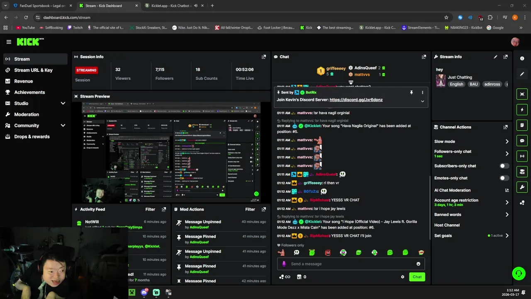Image resolution: width=531 pixels, height=299 pixels.
Task: Switch to the FanDuel Sportsbook browser tab
Action: point(42,6)
